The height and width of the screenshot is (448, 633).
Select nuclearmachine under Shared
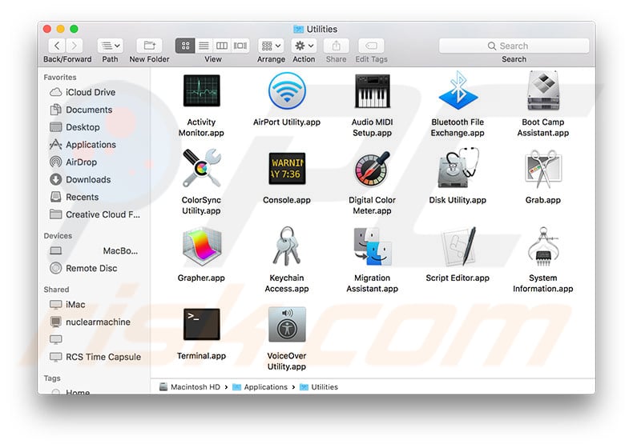pos(94,322)
